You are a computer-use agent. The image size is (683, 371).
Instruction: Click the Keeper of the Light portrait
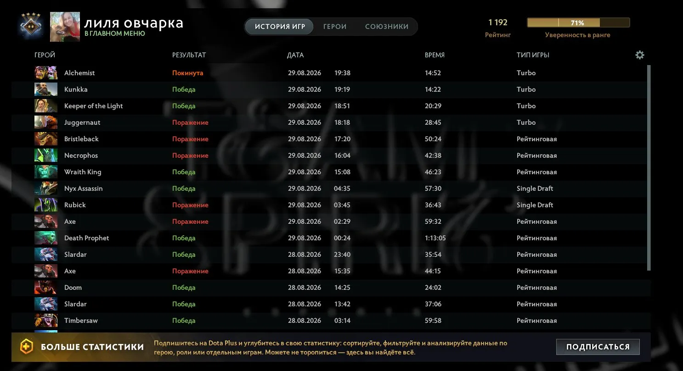pyautogui.click(x=46, y=106)
